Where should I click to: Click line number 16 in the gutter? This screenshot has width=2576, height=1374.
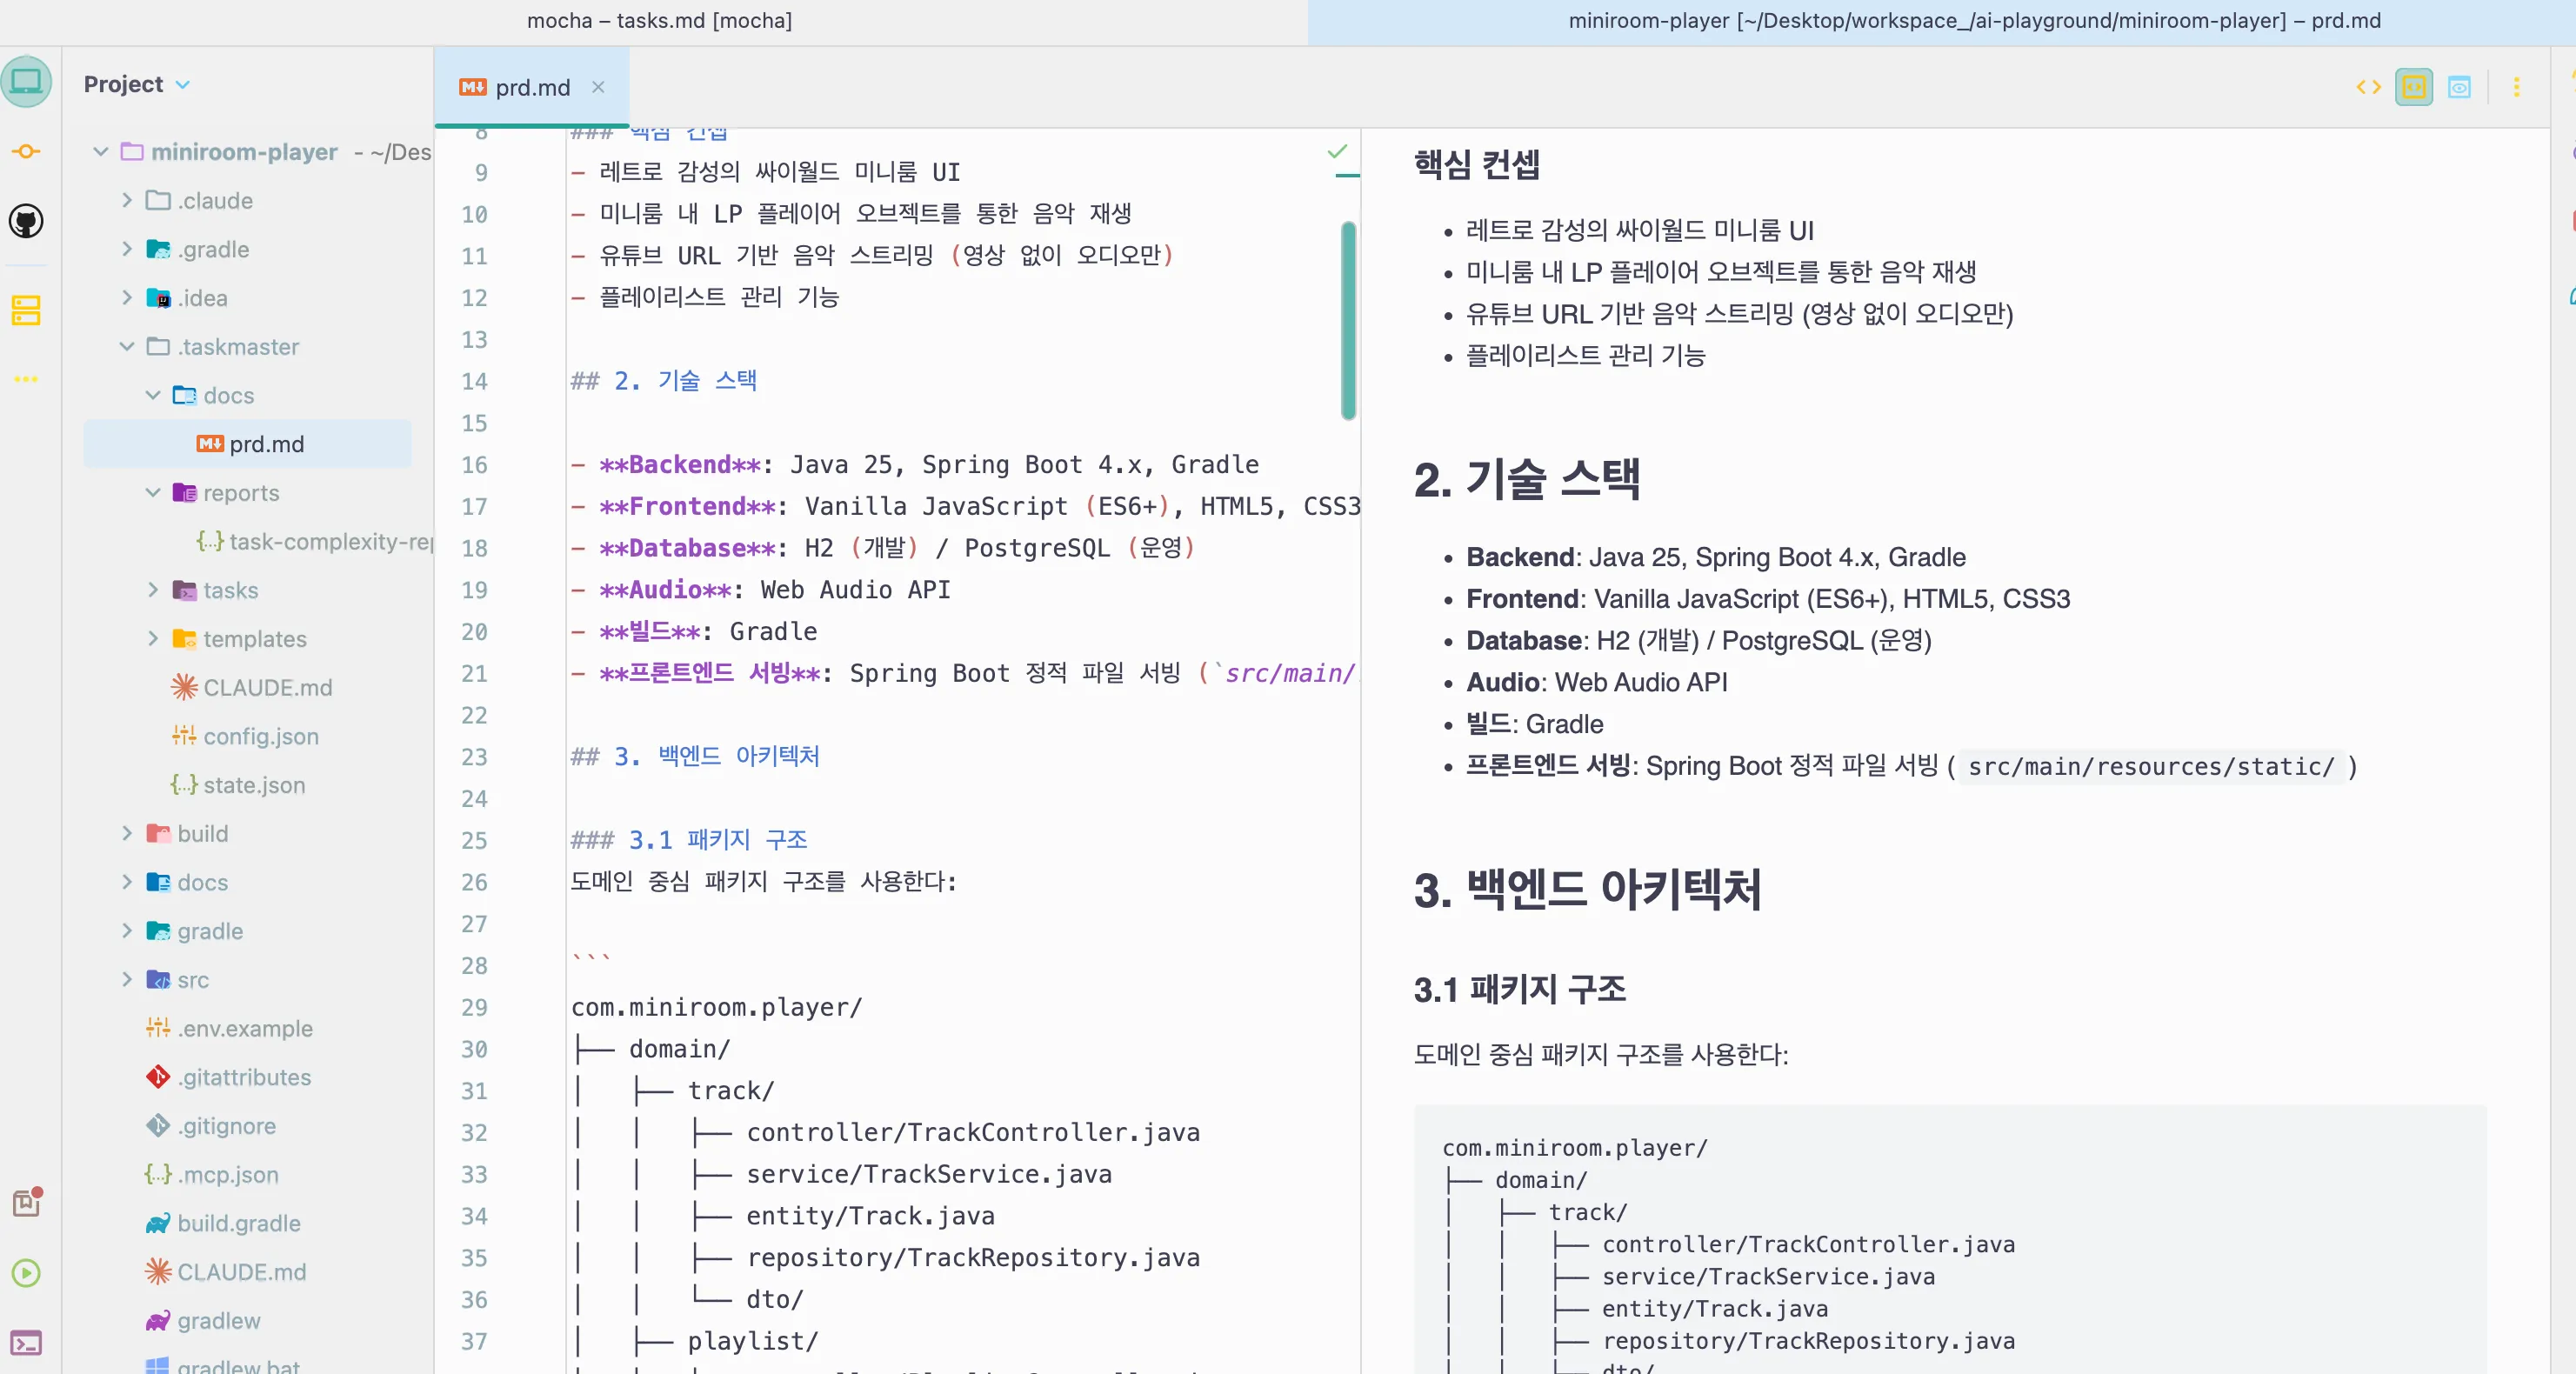474,465
